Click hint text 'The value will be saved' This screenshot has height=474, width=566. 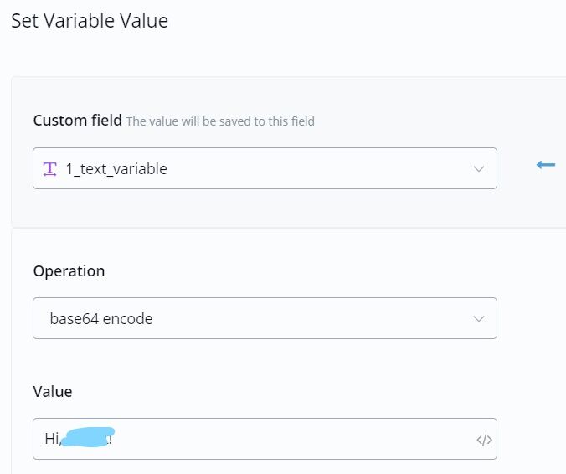coord(220,121)
